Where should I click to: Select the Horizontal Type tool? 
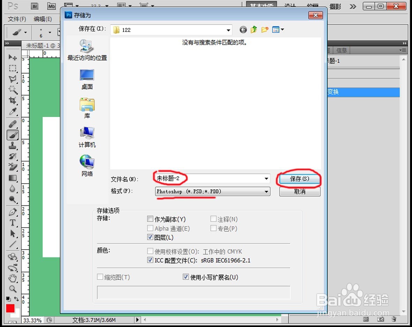tap(13, 222)
